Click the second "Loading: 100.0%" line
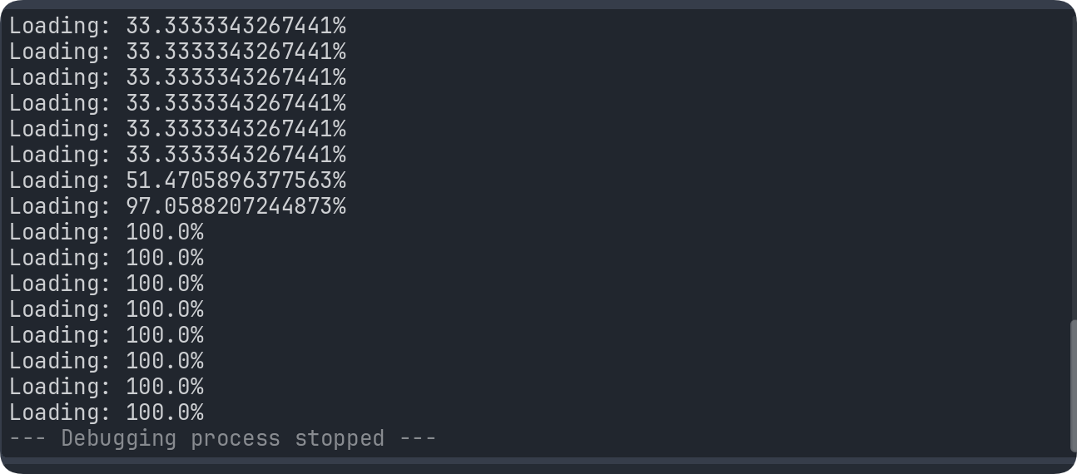 [x=107, y=258]
